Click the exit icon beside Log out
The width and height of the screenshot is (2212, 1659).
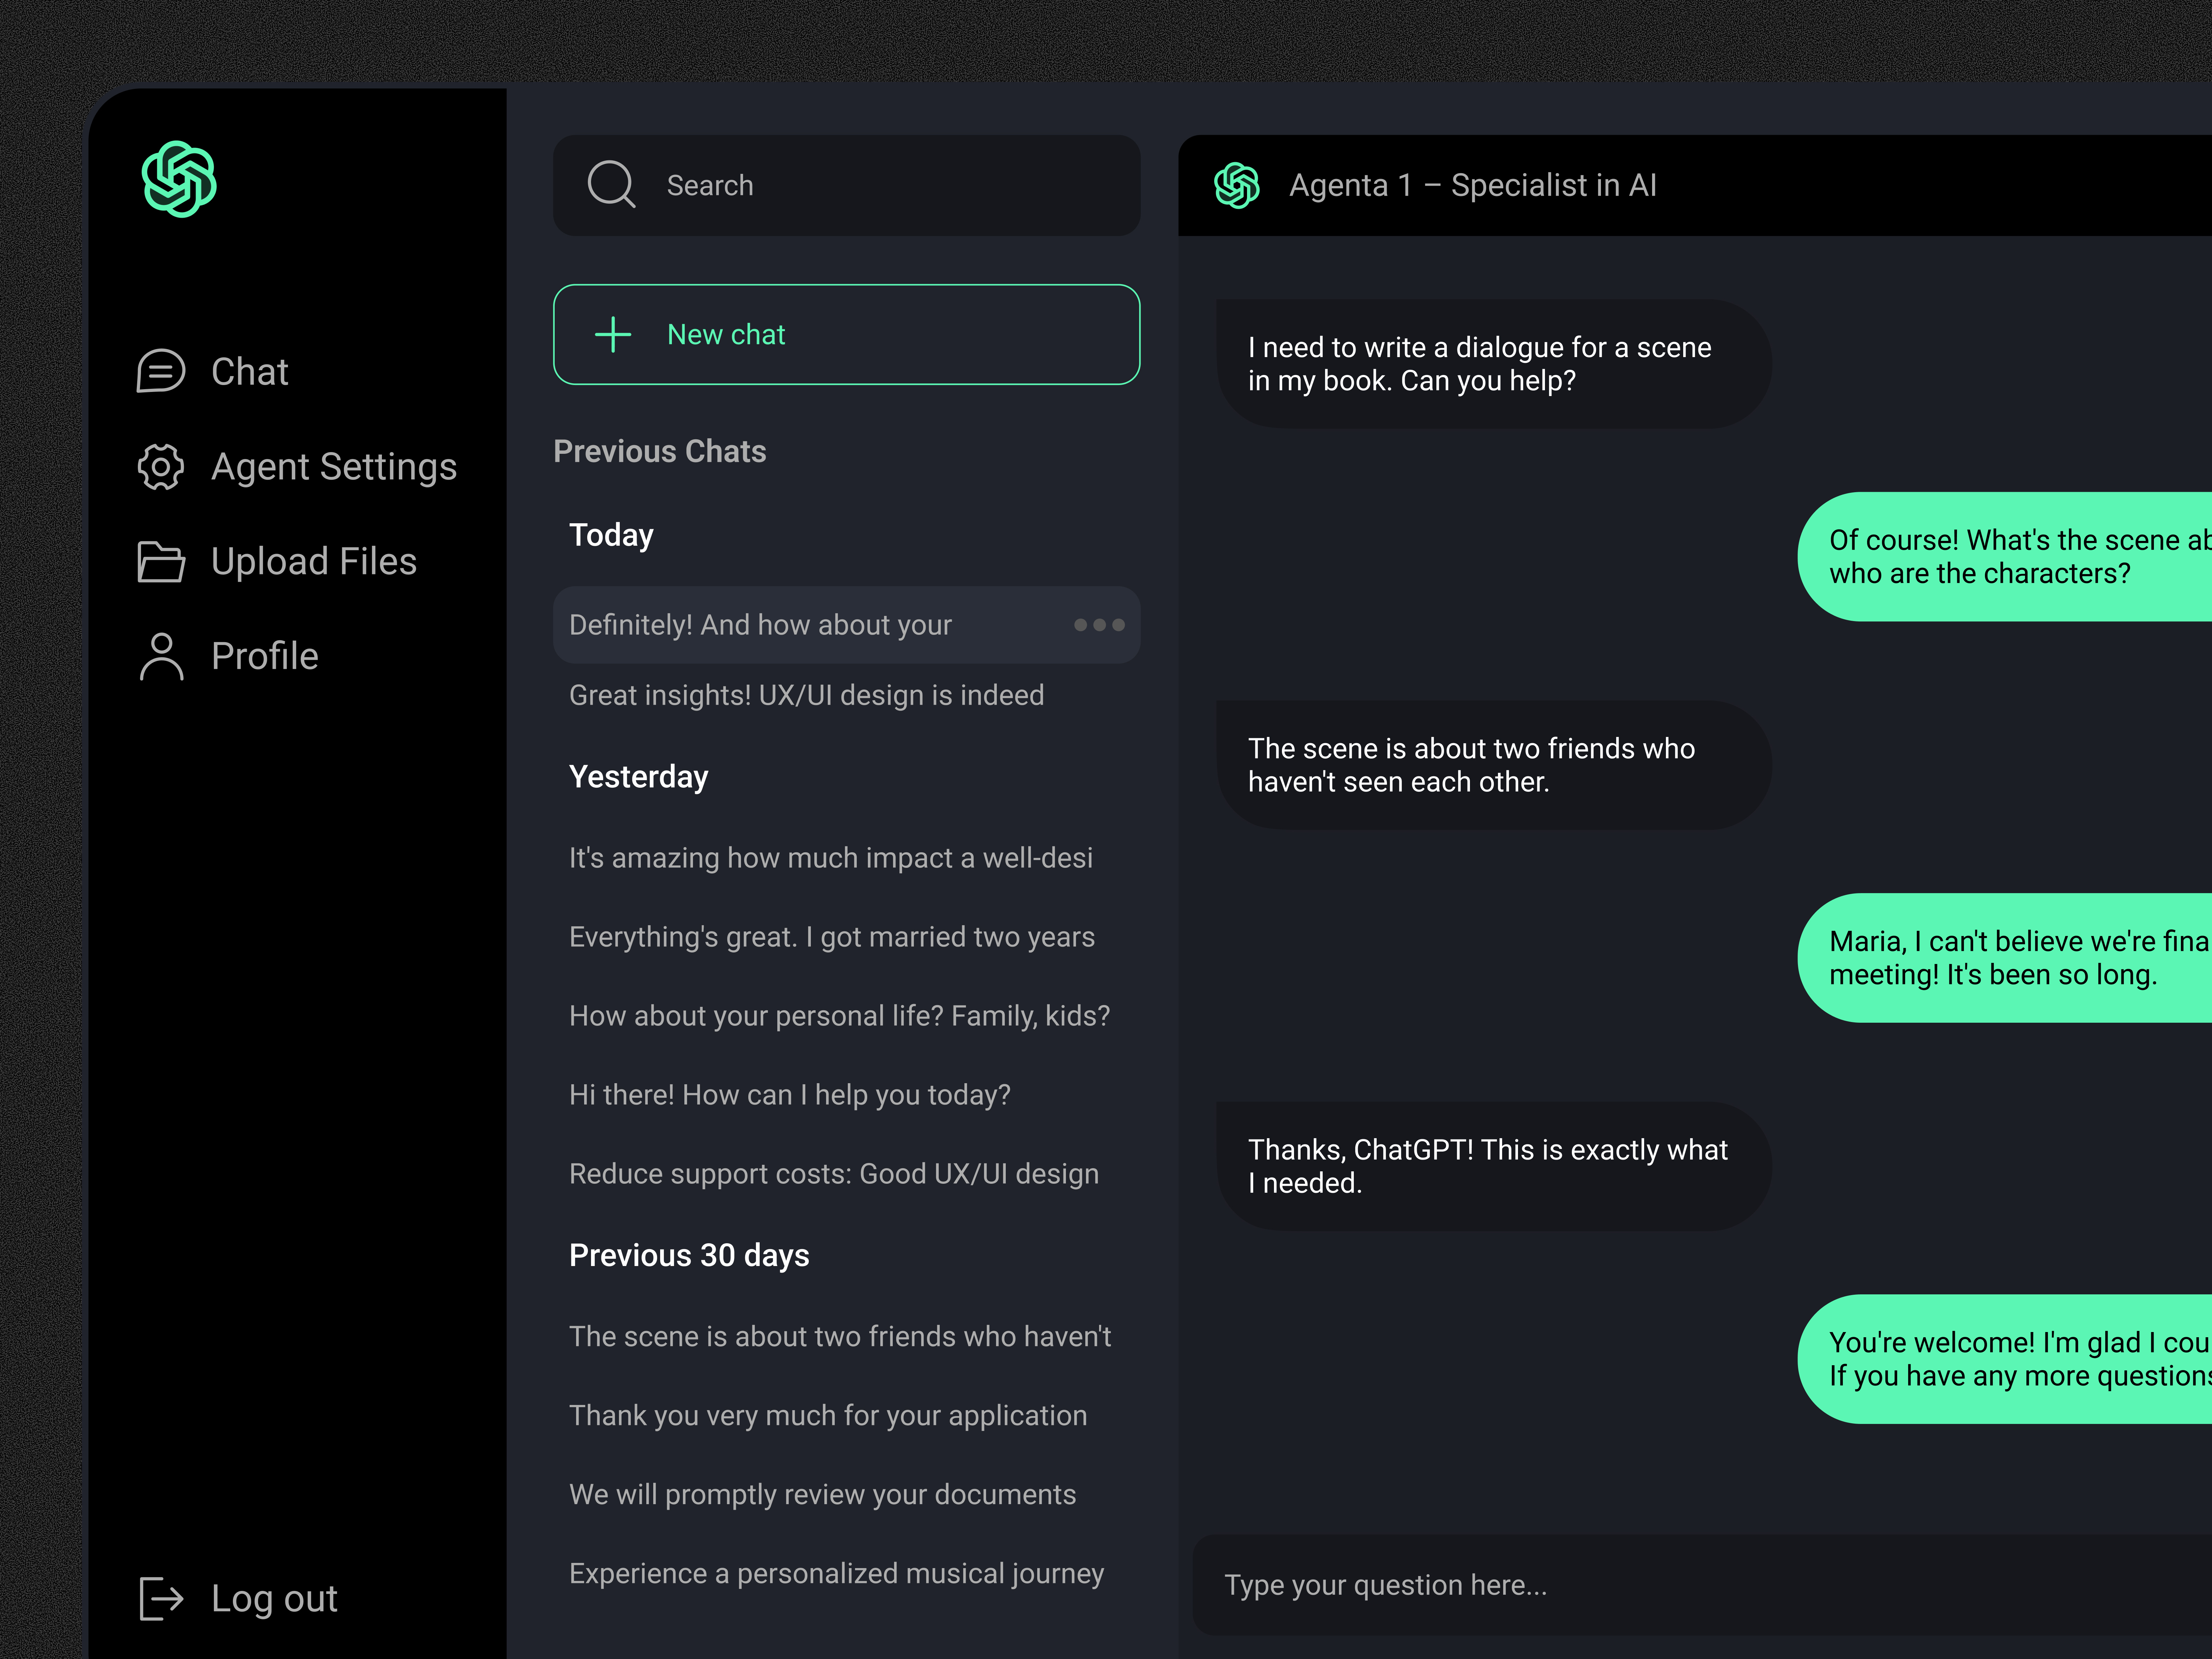click(x=161, y=1598)
